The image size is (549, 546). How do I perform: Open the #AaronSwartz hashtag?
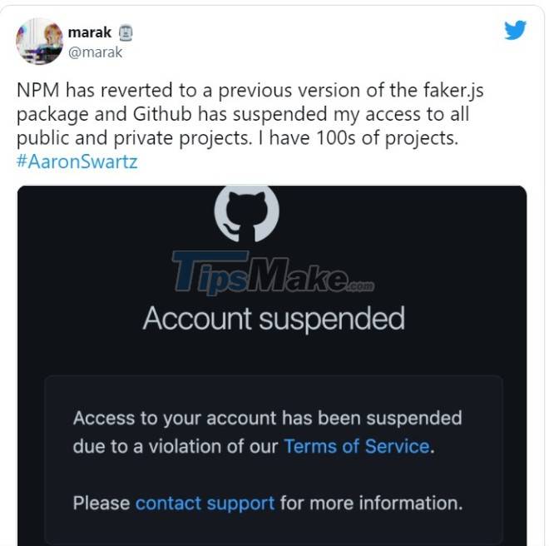tap(77, 161)
